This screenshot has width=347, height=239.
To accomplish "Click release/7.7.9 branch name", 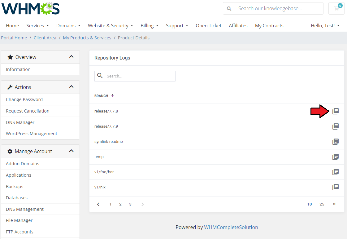I will point(106,126).
